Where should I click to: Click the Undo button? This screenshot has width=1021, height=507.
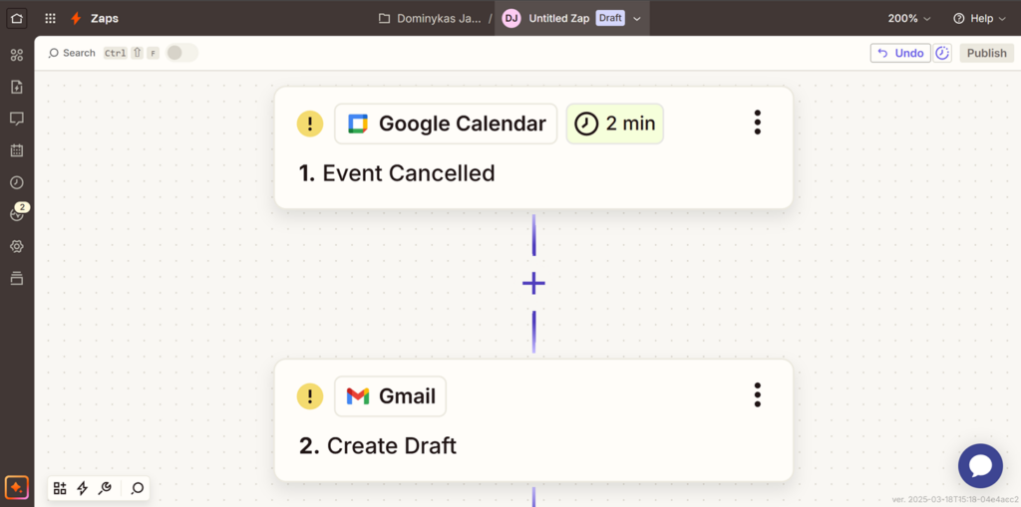tap(900, 53)
